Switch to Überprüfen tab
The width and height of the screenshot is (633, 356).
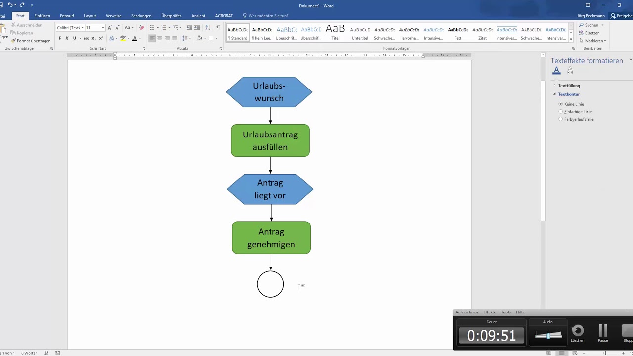172,16
